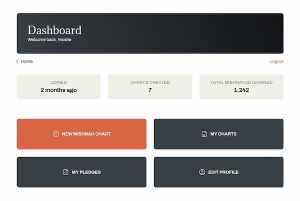This screenshot has width=300, height=201.
Task: Click the 2 months ago text
Action: click(58, 90)
